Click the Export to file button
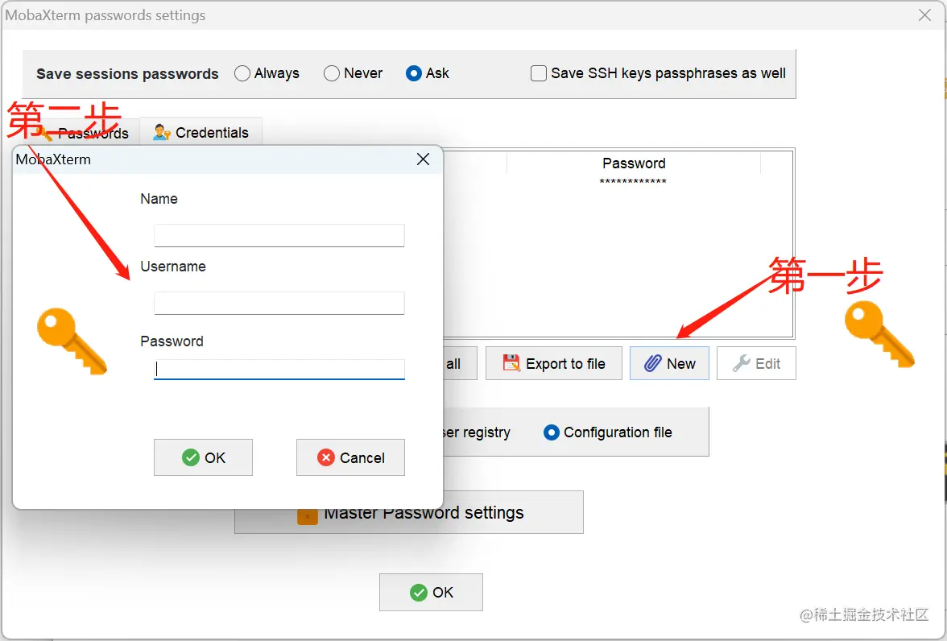947x641 pixels. pos(554,363)
